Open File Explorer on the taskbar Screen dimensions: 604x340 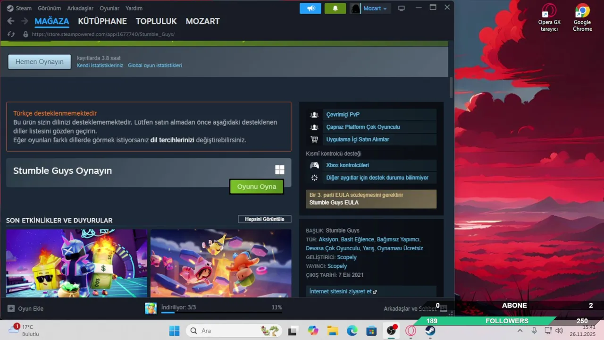333,331
